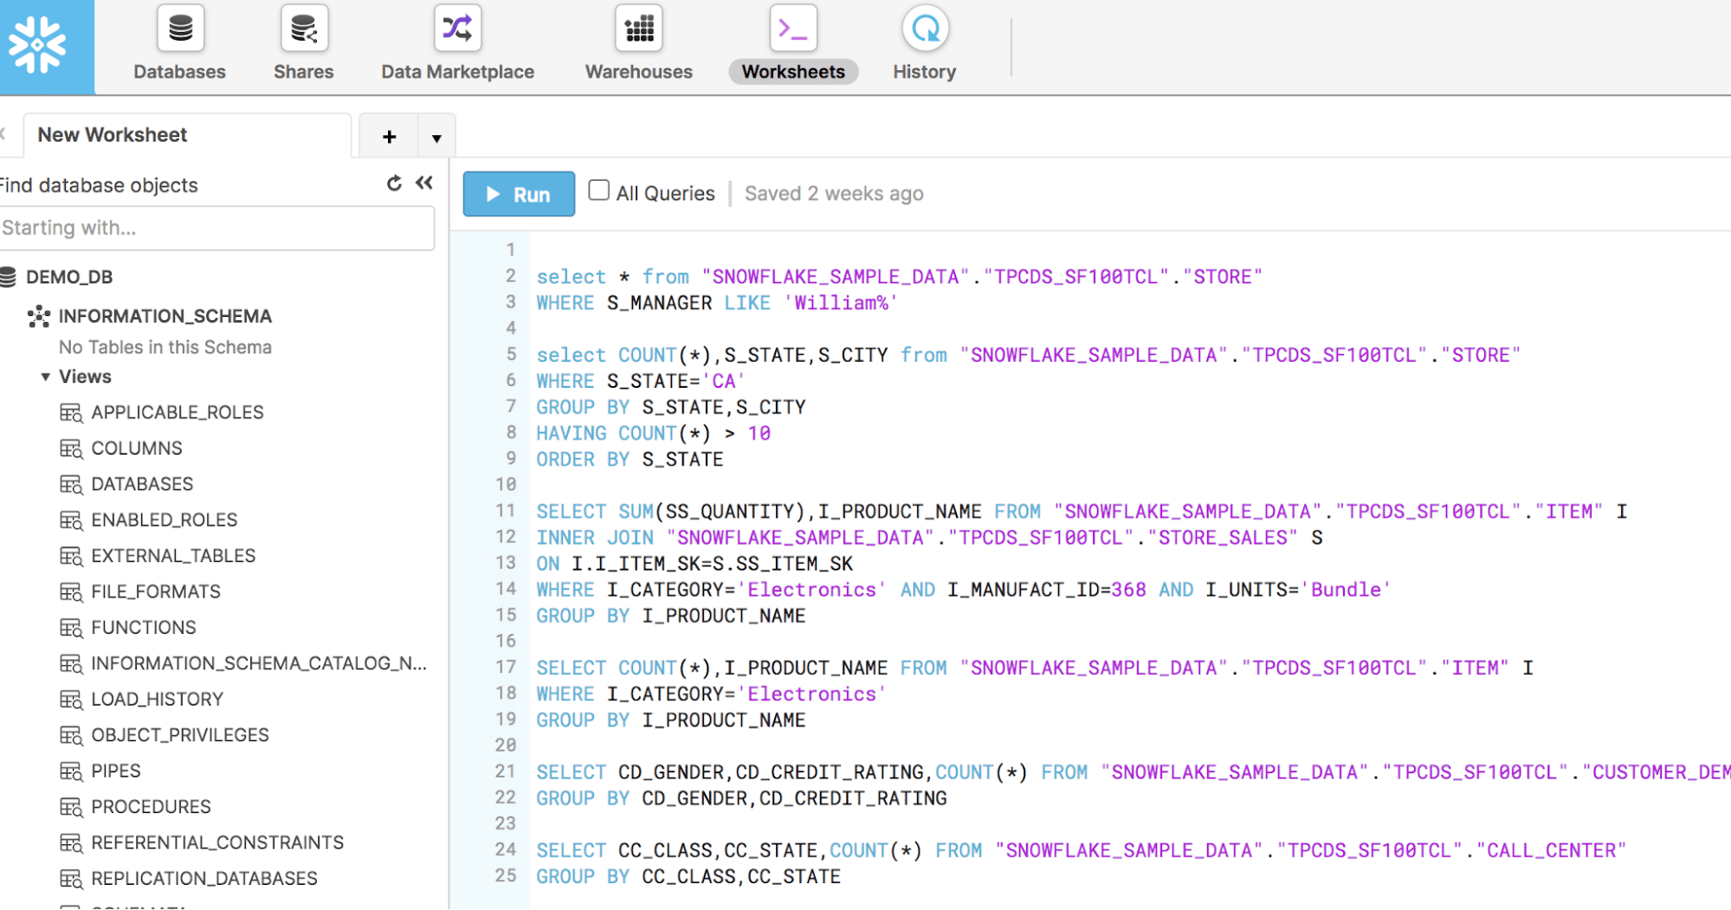Place cursor on line 3 WHERE S_MANAGER

pos(717,303)
